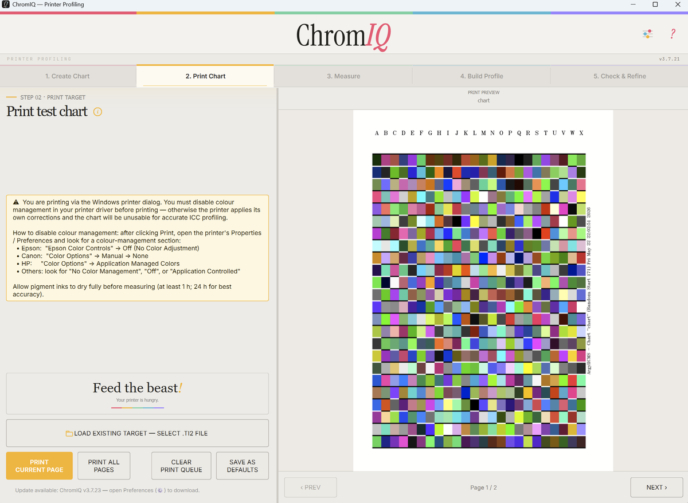Open the preferences sliders icon
This screenshot has width=688, height=503.
[x=647, y=34]
